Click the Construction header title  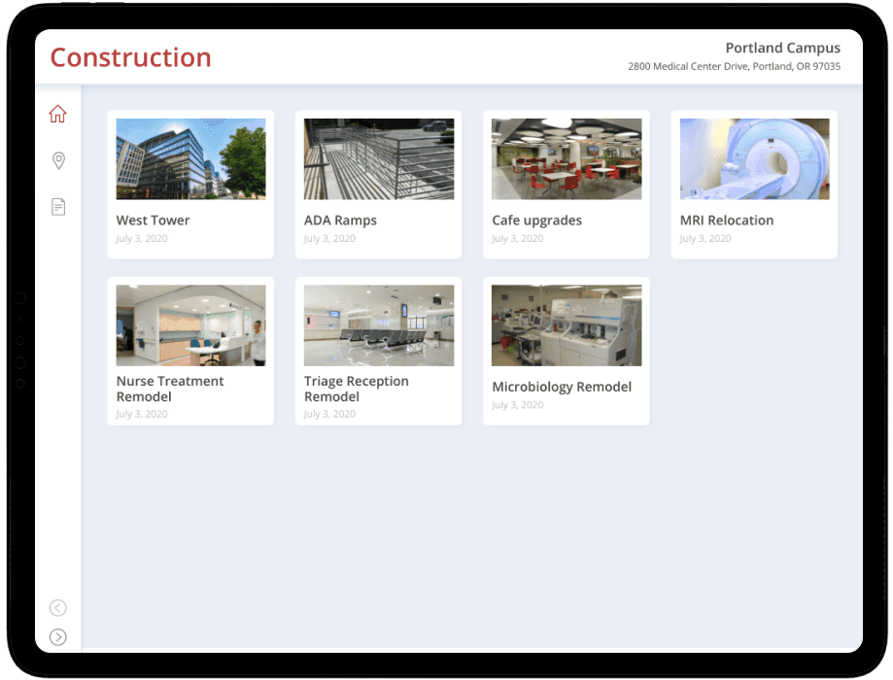click(x=130, y=57)
